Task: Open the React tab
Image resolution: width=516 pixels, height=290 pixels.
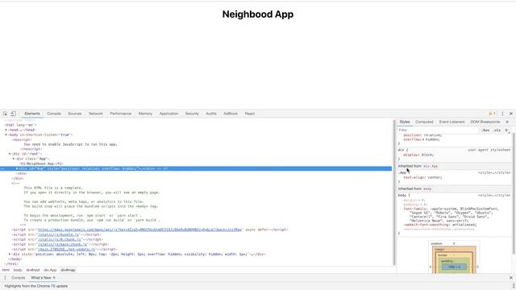Action: [x=250, y=114]
